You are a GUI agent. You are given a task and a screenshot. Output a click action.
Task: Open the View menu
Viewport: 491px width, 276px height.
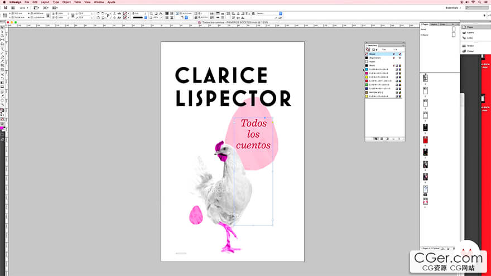click(88, 2)
